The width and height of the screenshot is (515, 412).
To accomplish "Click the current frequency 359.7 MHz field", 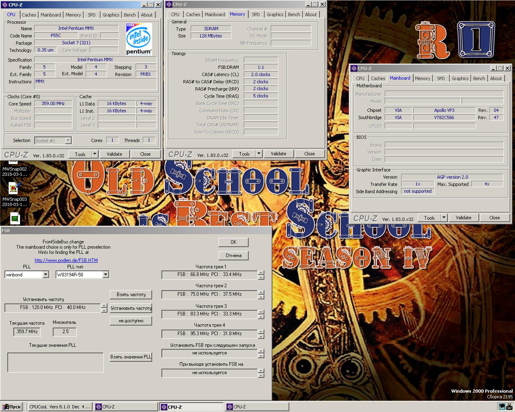I will (x=27, y=332).
